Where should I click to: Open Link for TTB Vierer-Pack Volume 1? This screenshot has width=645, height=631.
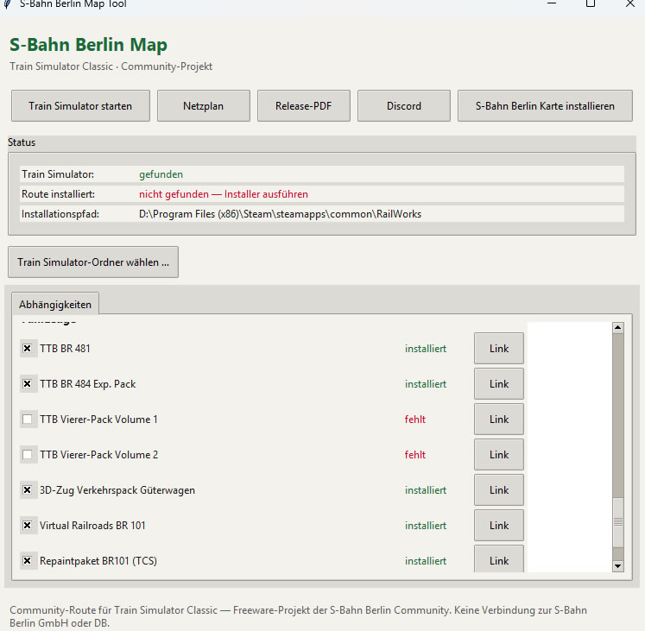point(499,420)
